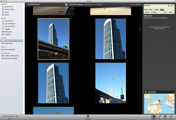176x120 pixels.
Task: Click the JPEG badge in camera info
Action: click(162, 10)
